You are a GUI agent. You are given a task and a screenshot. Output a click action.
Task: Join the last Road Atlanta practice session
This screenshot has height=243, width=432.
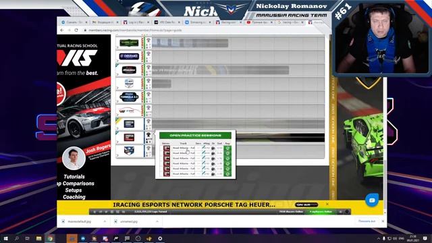227,174
